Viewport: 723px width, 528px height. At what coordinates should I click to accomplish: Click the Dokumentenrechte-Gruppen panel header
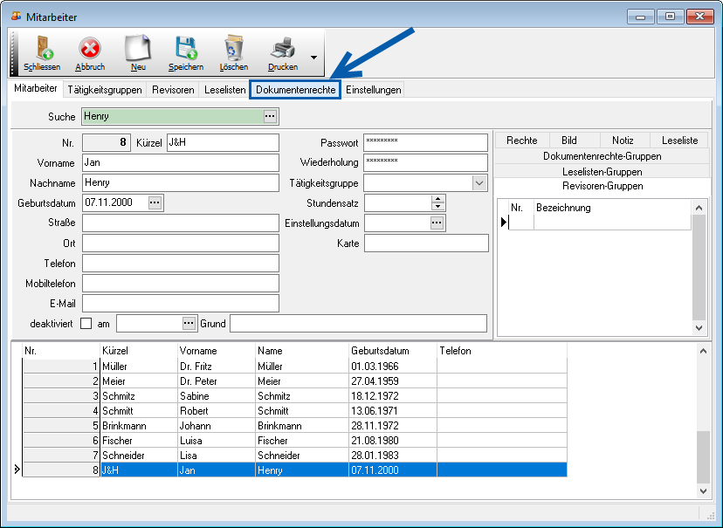[602, 156]
